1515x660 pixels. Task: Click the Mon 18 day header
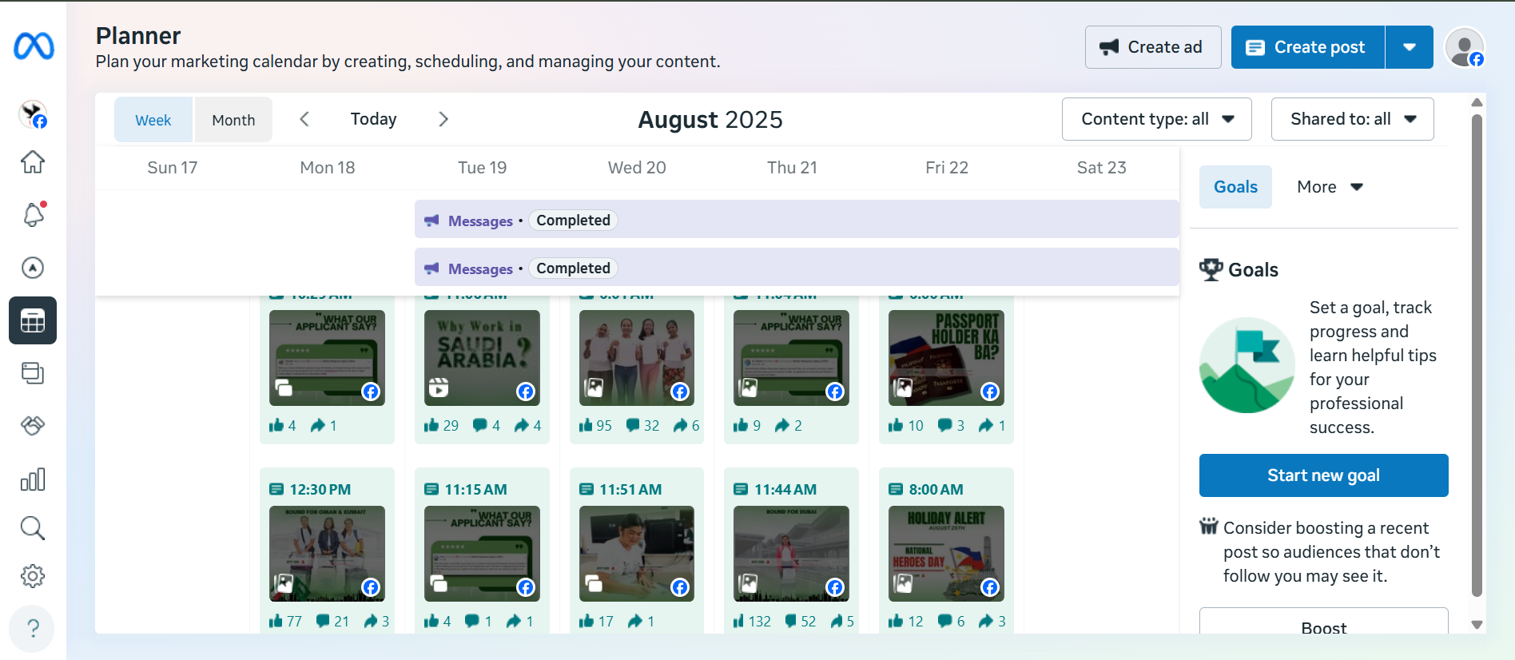(x=327, y=168)
